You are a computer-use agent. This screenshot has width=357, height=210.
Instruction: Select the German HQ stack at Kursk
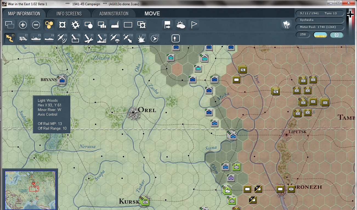144,201
